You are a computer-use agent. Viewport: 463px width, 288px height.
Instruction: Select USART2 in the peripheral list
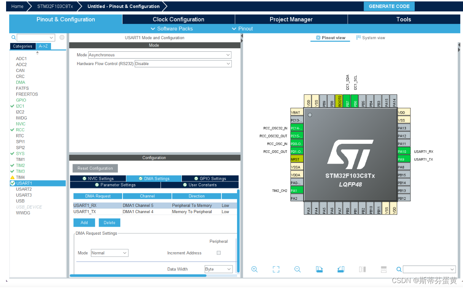coord(24,189)
